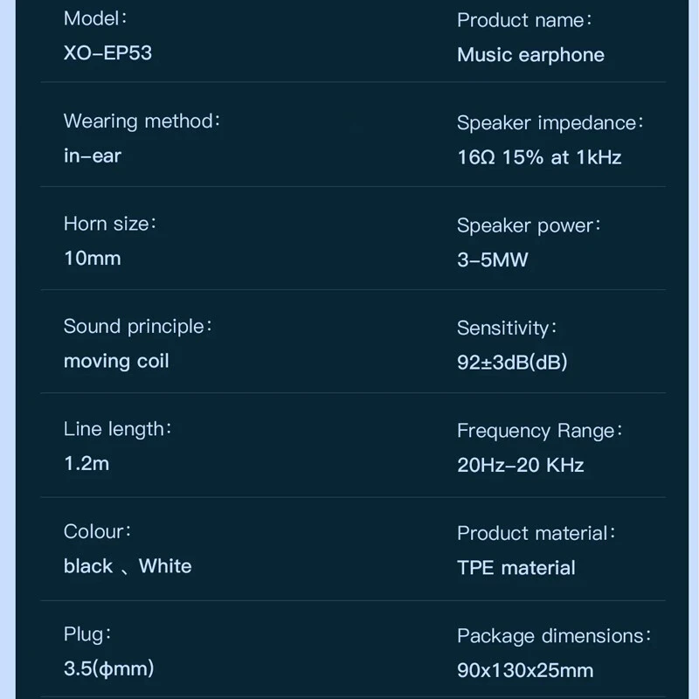The image size is (699, 699).
Task: Click the Speaker impedance label
Action: [550, 123]
